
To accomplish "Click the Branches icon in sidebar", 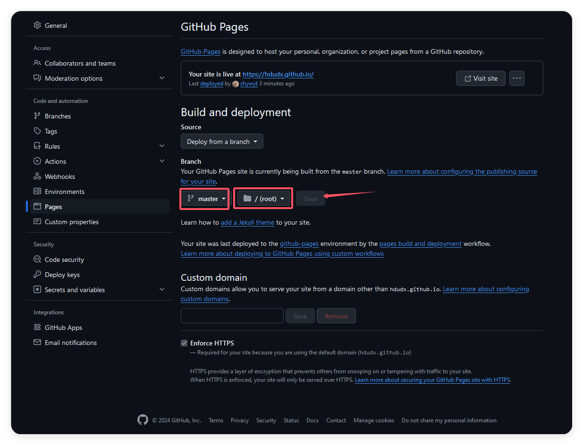I will coord(37,116).
